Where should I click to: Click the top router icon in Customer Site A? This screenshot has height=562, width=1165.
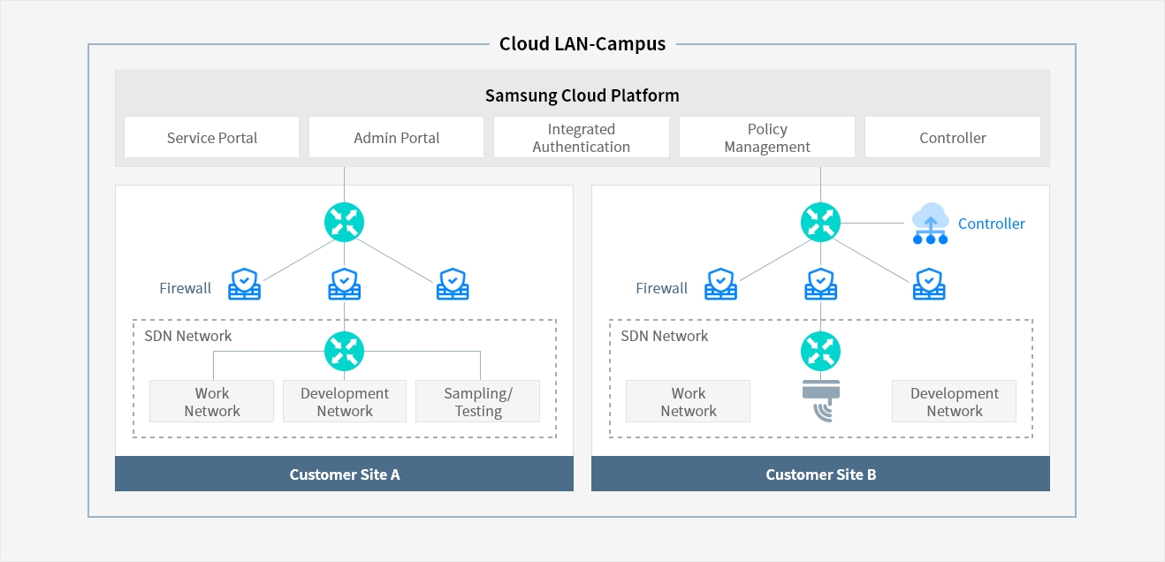pos(344,222)
